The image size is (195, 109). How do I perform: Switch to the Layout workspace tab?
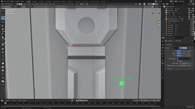(x=28, y=2)
